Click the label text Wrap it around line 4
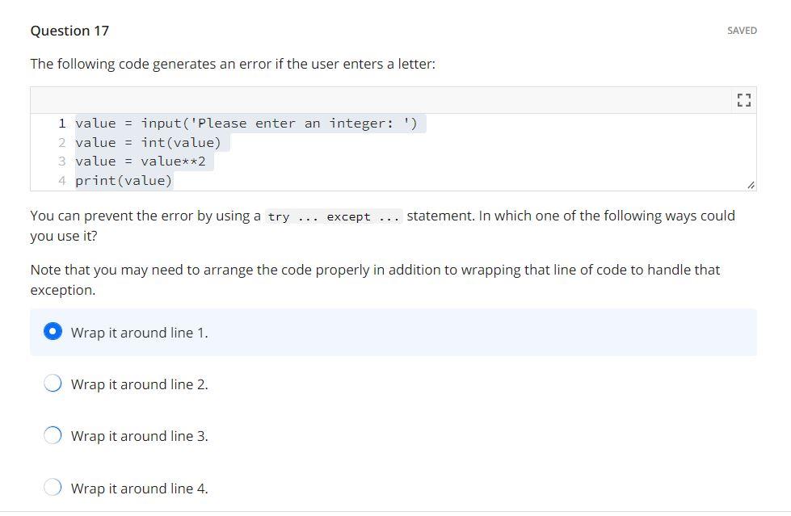This screenshot has width=791, height=516. [138, 488]
